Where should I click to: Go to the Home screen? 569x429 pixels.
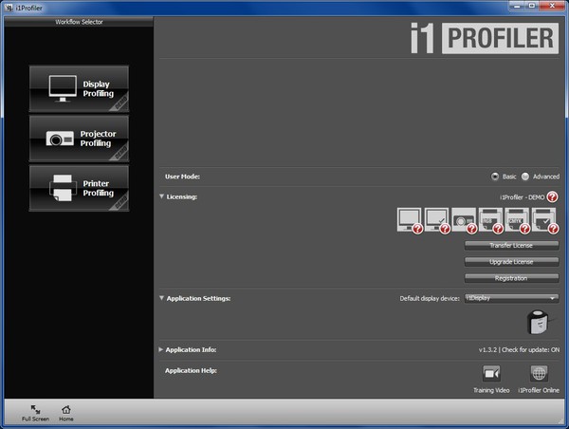pos(66,414)
